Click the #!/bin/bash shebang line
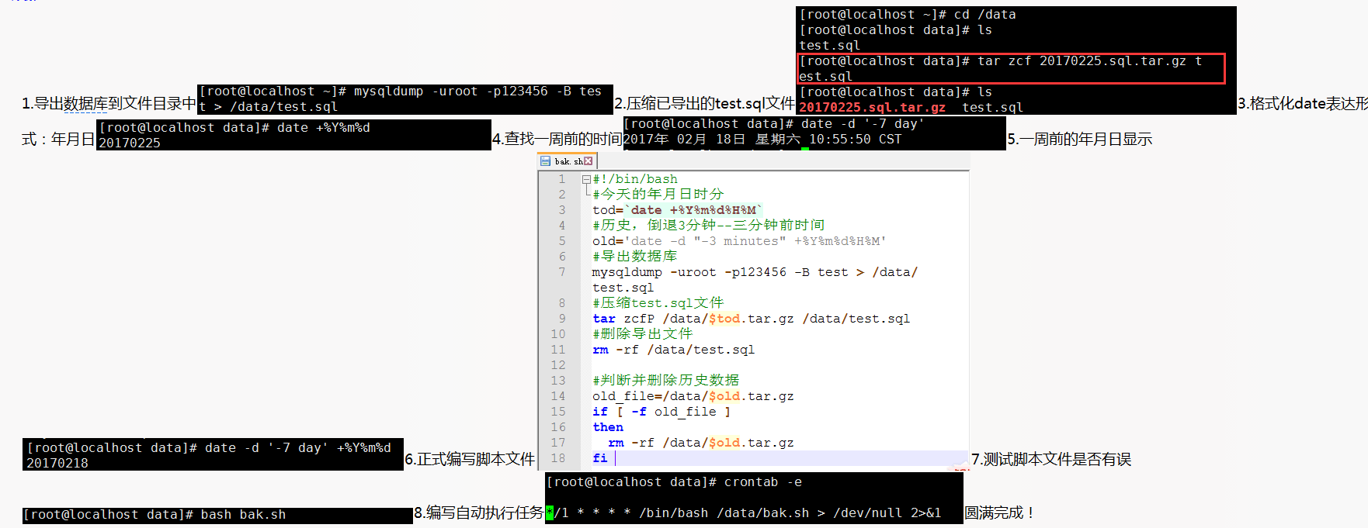Viewport: 1368px width, 528px height. click(x=635, y=179)
